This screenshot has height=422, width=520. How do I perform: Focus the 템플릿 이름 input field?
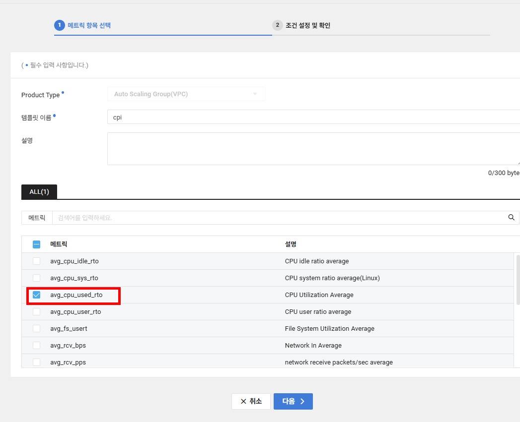(313, 117)
